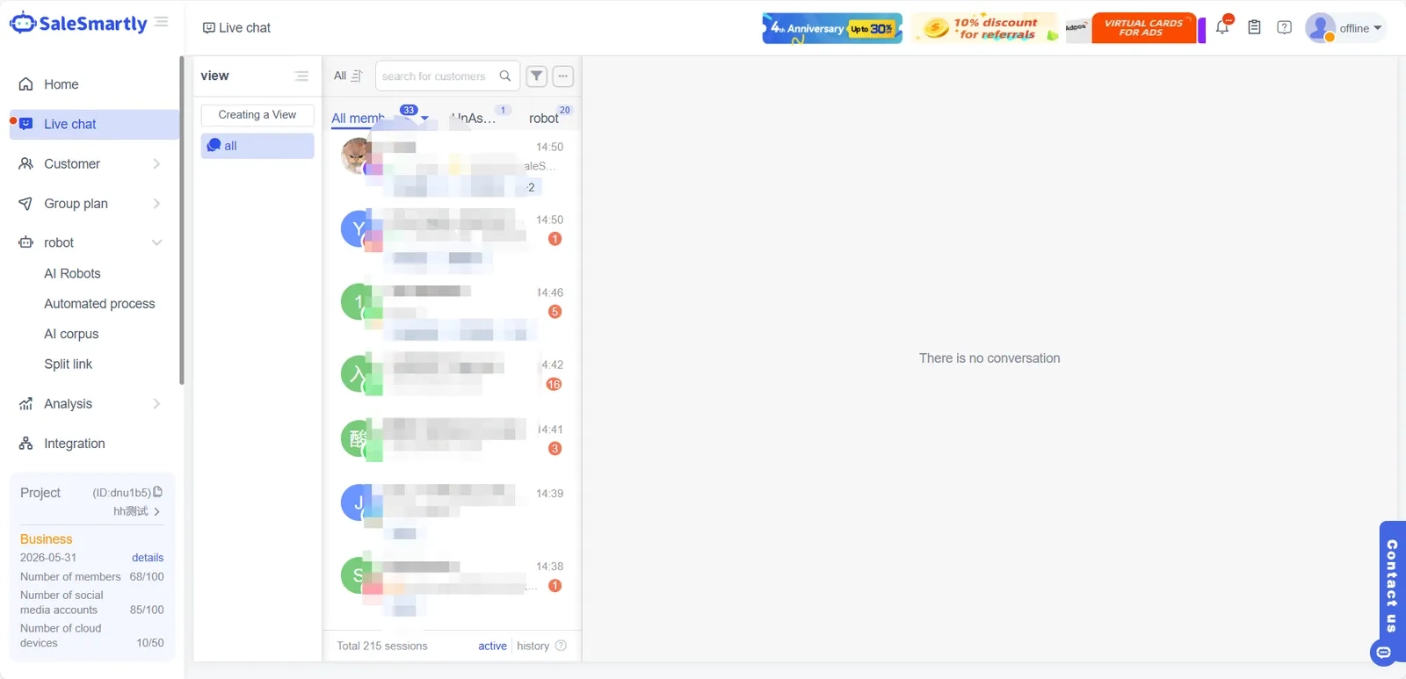Screen dimensions: 1406x679
Task: Toggle the view panel list icon
Action: point(301,76)
